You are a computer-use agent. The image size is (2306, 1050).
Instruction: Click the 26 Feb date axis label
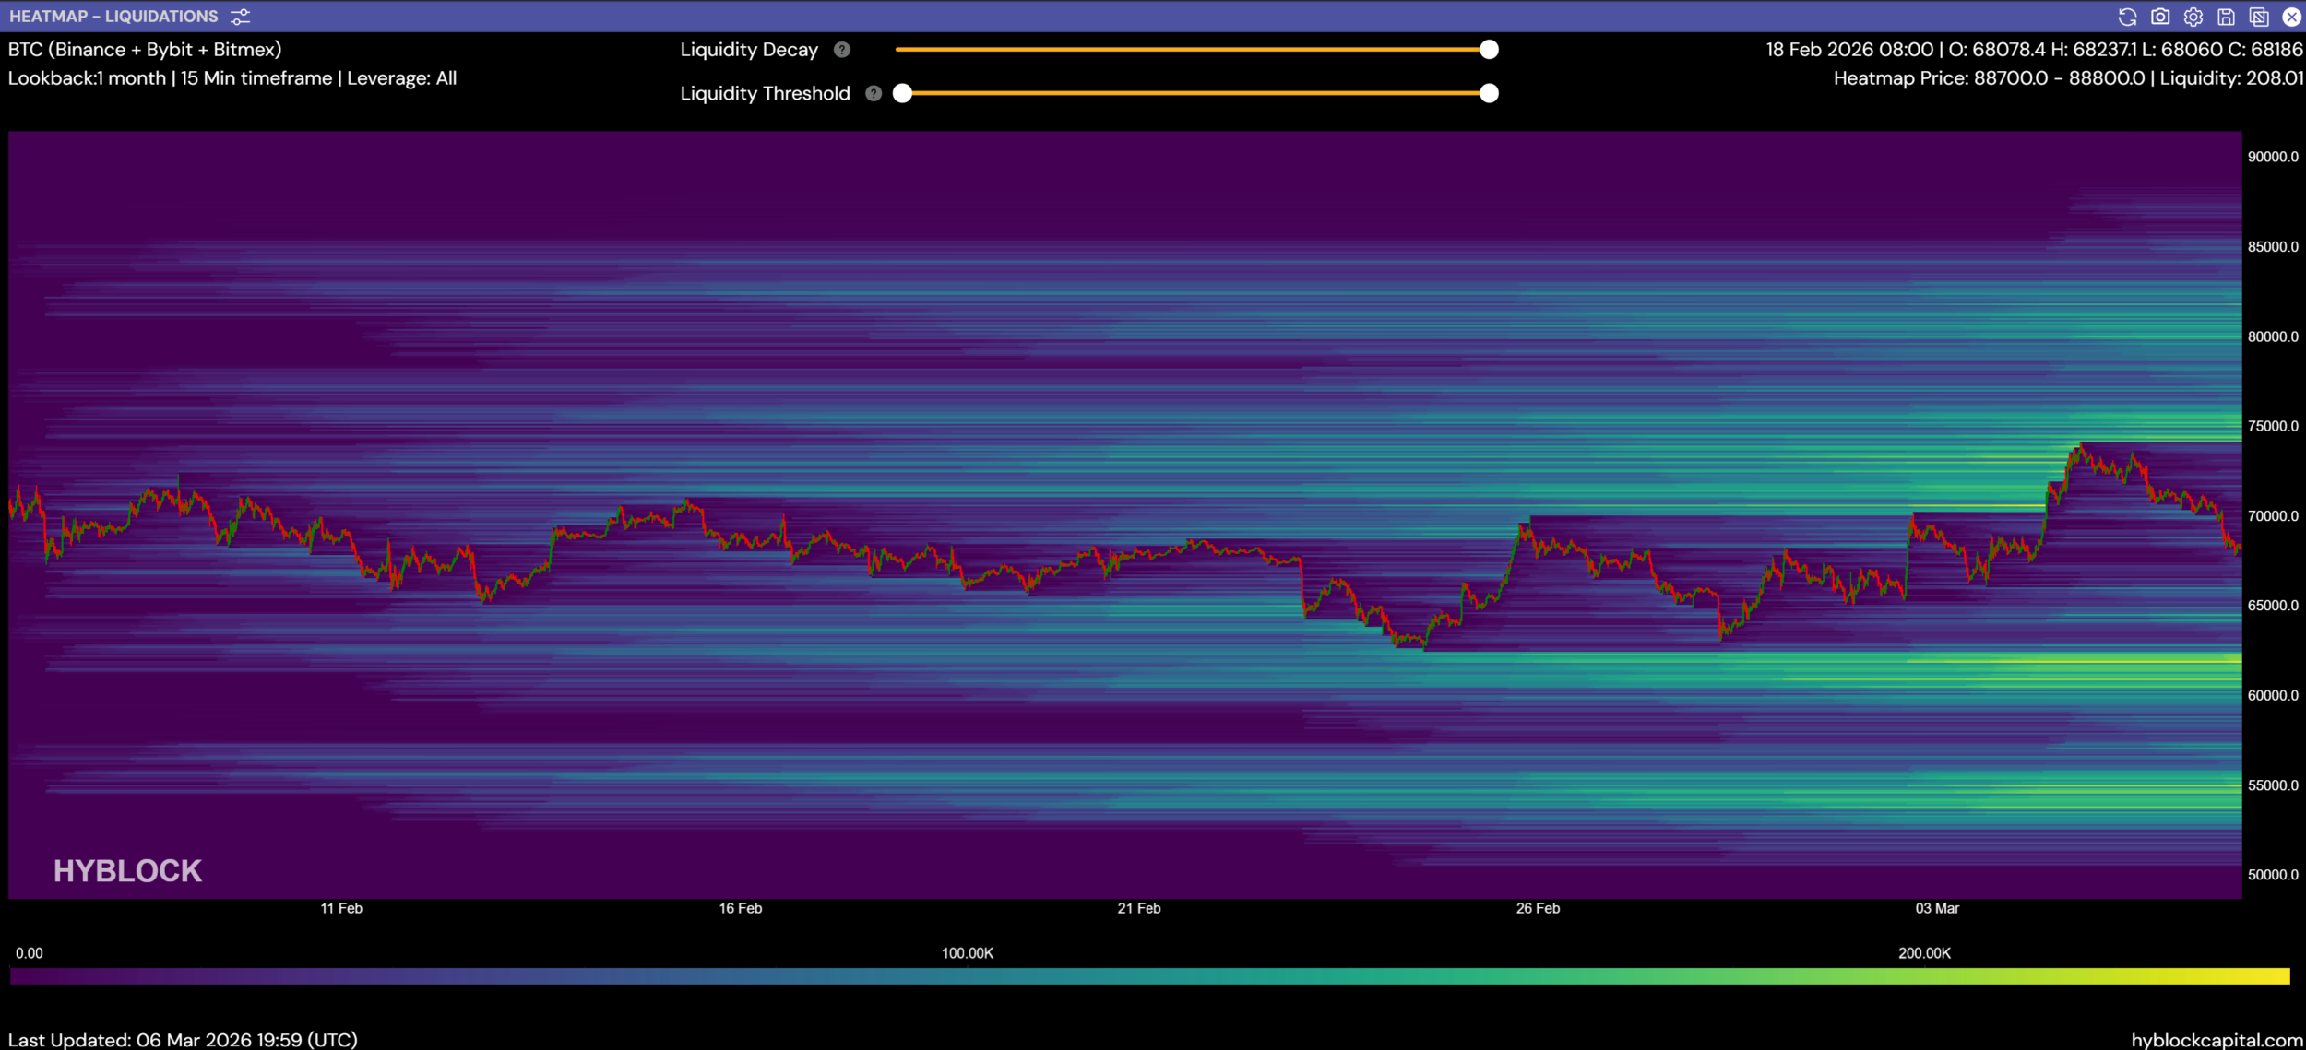(x=1538, y=908)
